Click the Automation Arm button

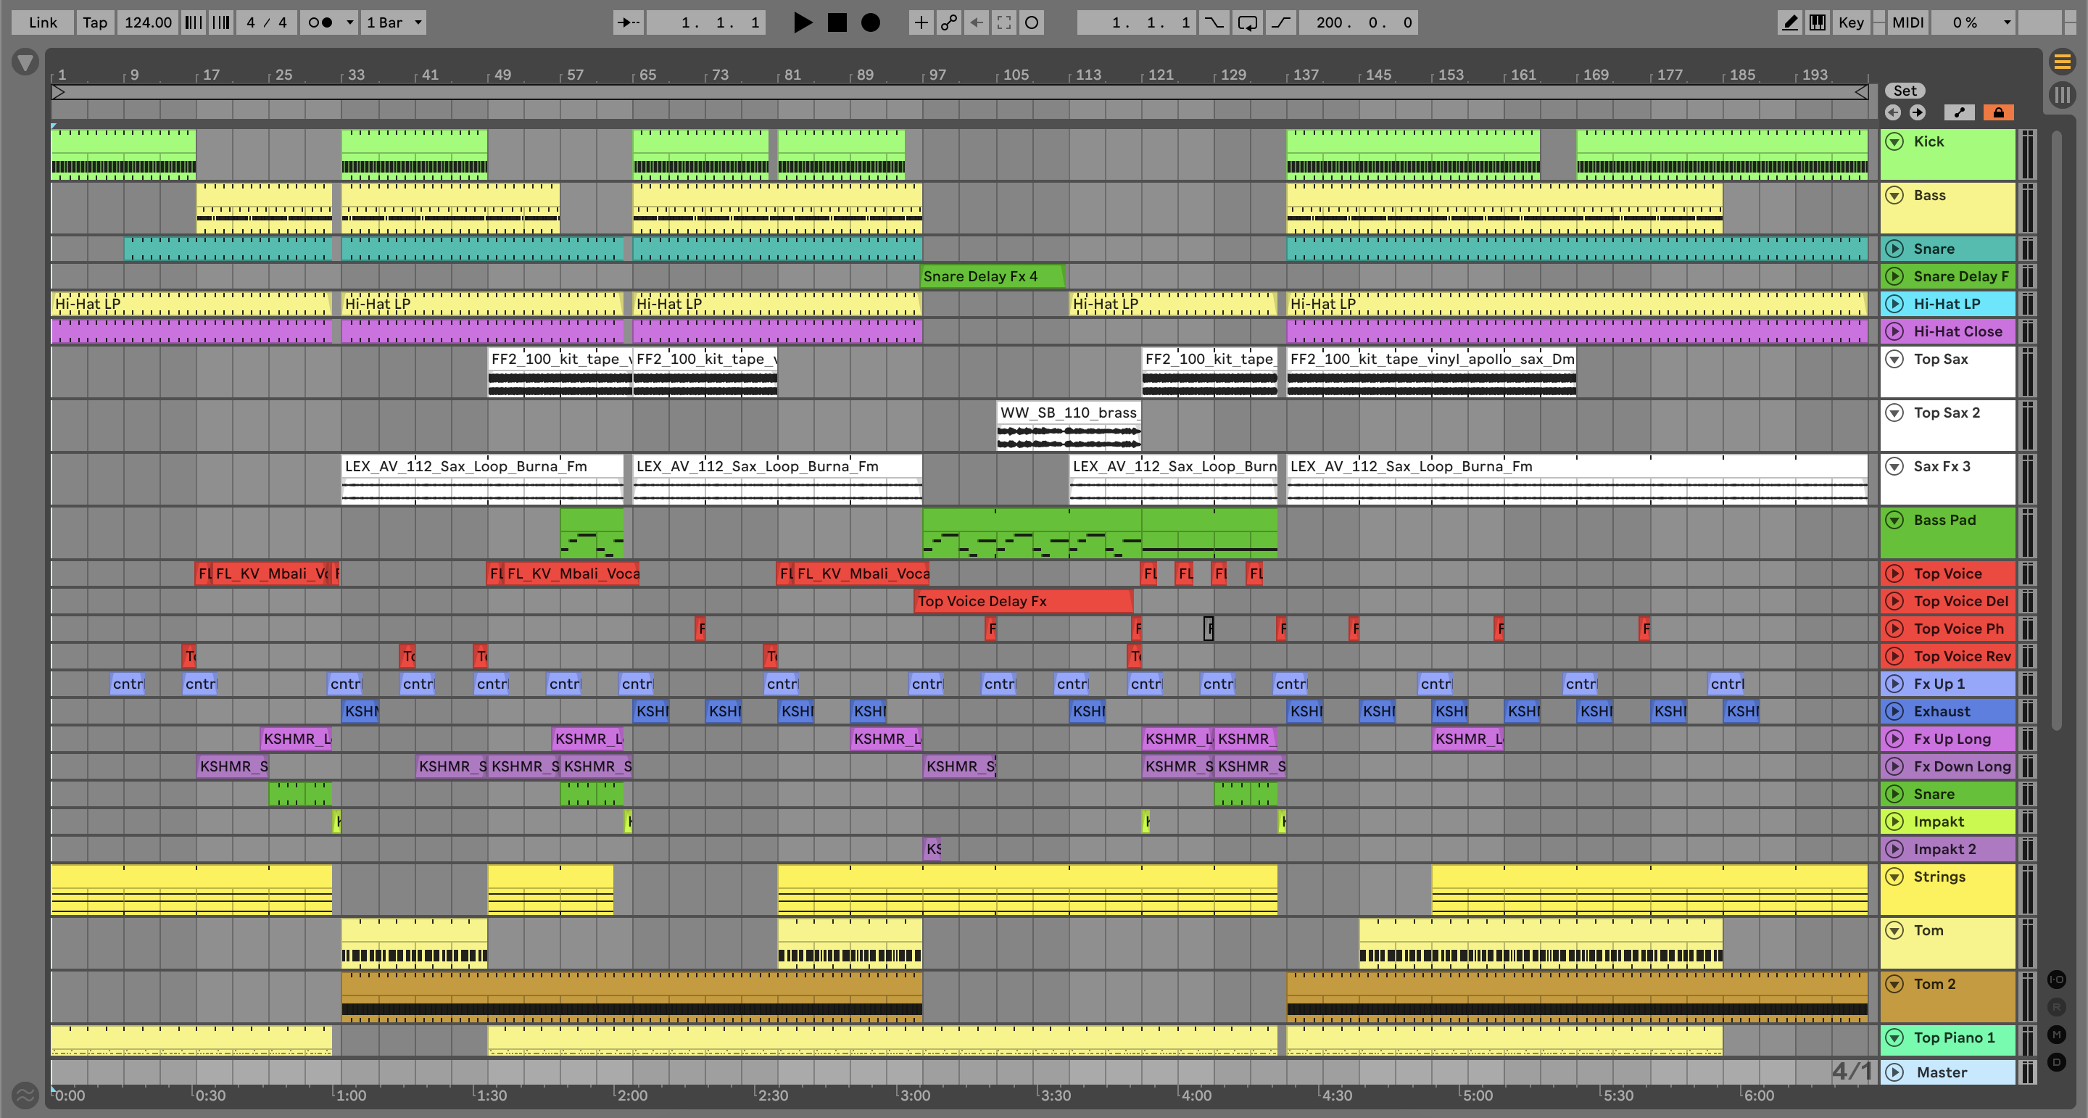pyautogui.click(x=949, y=22)
